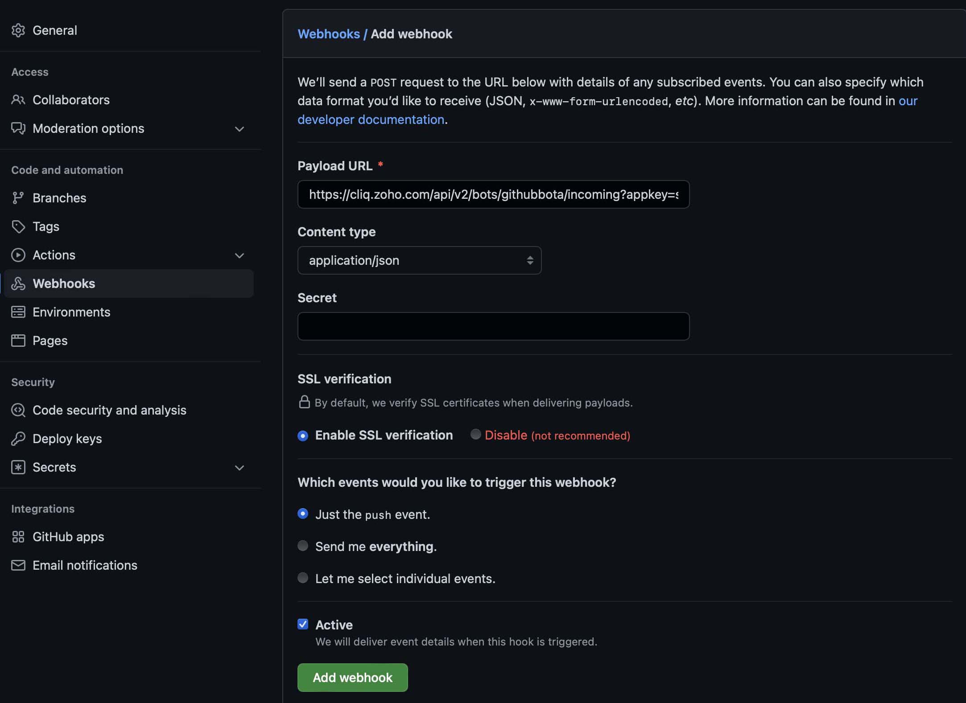Choose Send me everything option
The width and height of the screenshot is (966, 703).
tap(303, 546)
